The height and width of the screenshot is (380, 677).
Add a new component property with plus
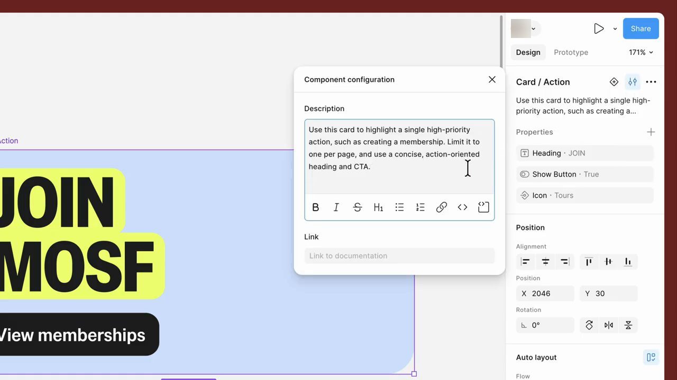651,132
